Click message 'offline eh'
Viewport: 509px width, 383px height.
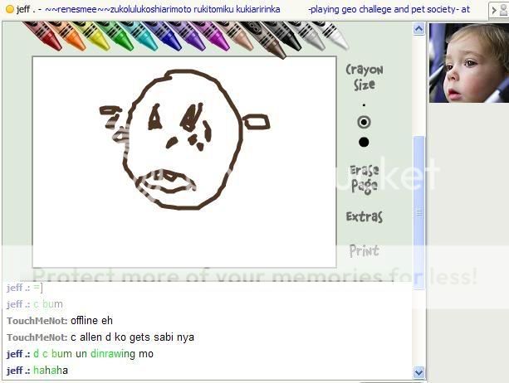(91, 321)
